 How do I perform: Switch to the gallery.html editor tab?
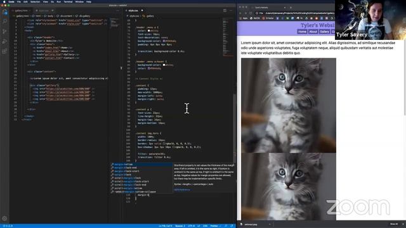[x=21, y=11]
